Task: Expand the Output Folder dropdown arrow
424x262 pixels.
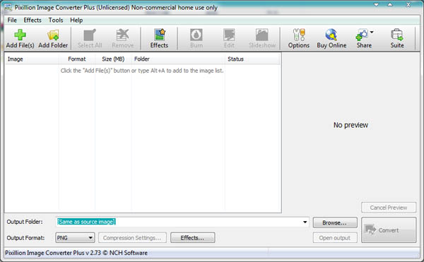Action: tap(305, 222)
